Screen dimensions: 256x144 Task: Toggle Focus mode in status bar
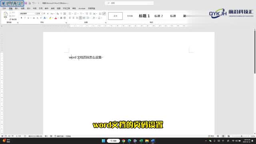click(211, 136)
